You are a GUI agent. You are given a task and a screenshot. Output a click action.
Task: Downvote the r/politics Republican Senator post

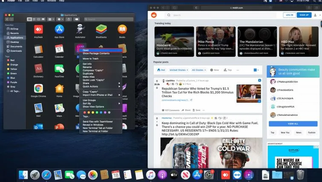click(157, 88)
